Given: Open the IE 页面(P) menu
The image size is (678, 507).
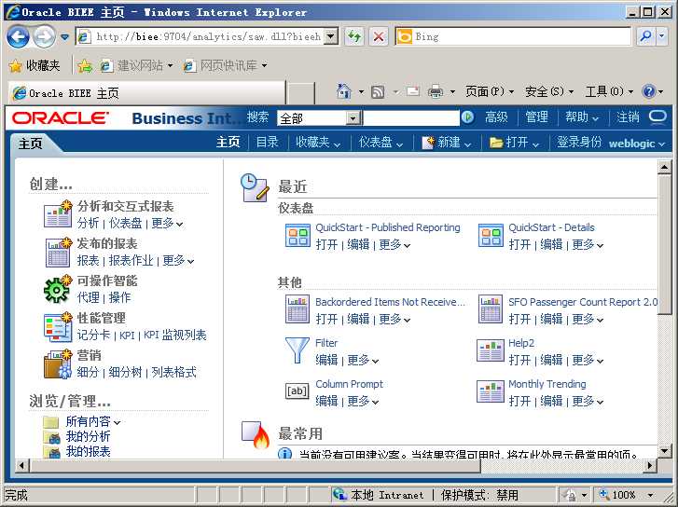Looking at the screenshot, I should [490, 91].
